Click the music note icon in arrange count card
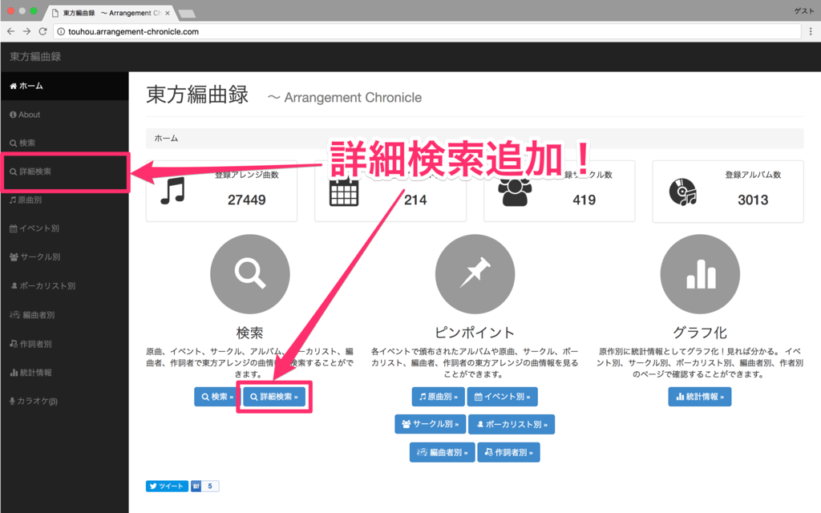821x513 pixels. pyautogui.click(x=173, y=191)
